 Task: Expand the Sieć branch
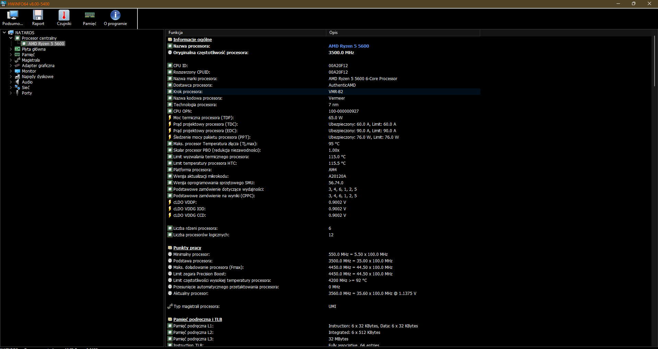11,87
